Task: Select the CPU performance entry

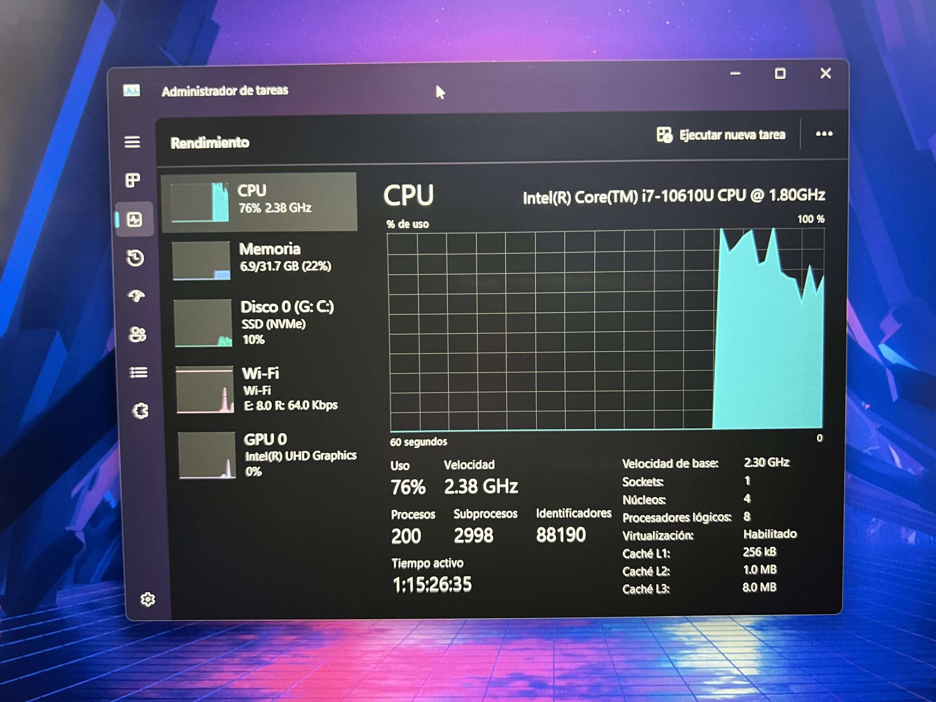Action: click(x=259, y=202)
